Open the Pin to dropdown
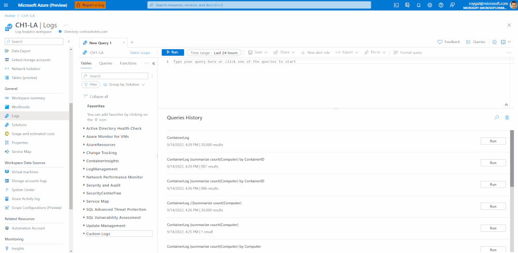Screen dimensions: 518x253 pyautogui.click(x=374, y=52)
